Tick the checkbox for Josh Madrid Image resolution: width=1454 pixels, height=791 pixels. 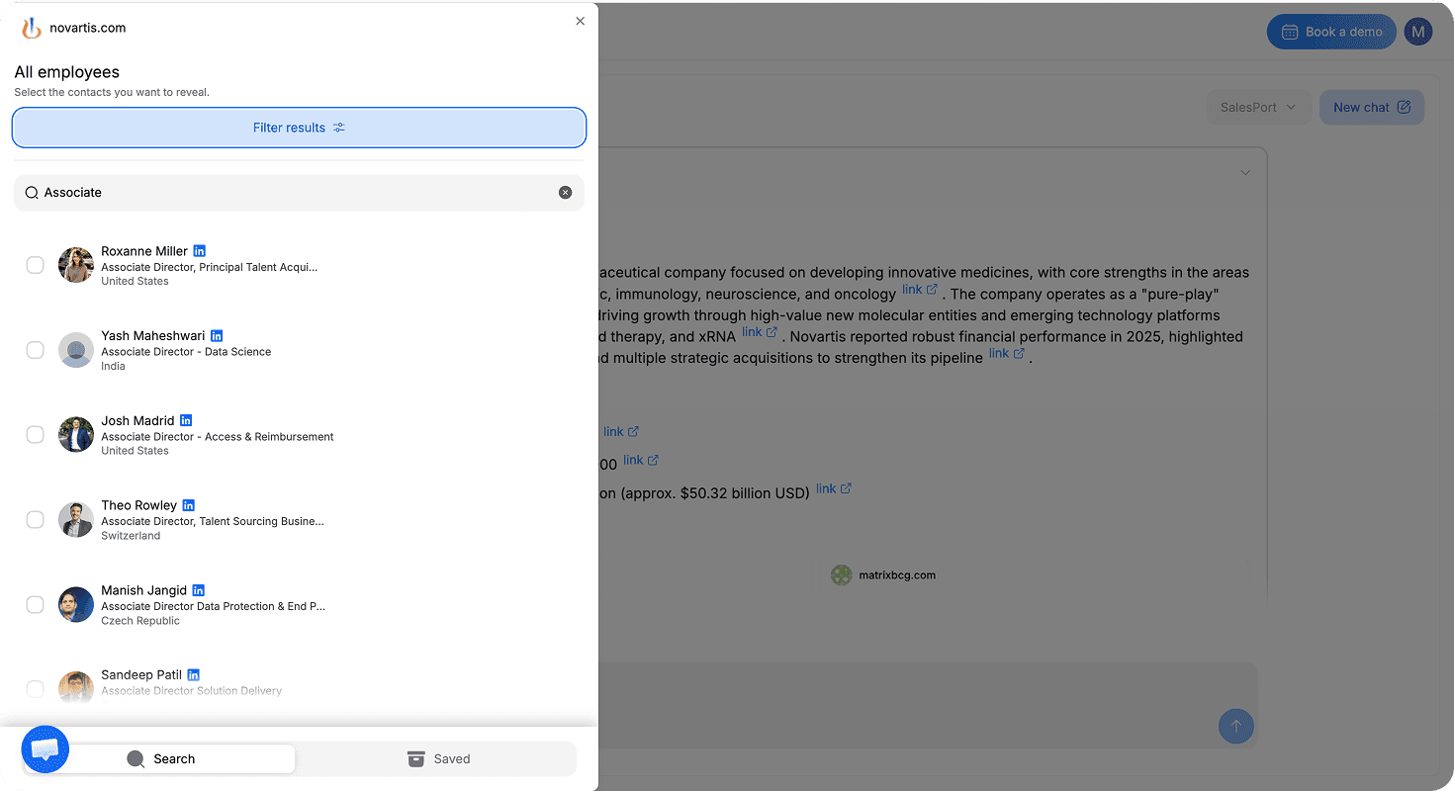click(35, 435)
